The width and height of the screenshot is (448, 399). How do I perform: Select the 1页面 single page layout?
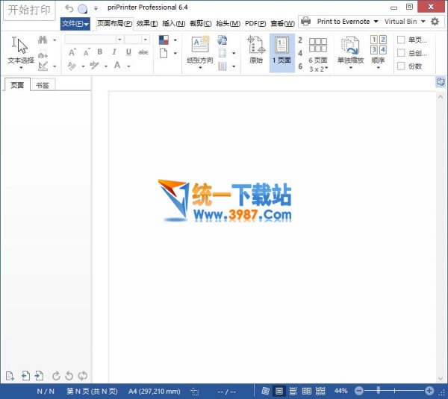pos(281,51)
